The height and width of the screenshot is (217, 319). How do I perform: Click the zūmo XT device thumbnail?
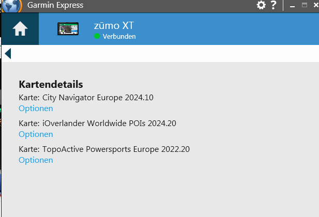(68, 29)
